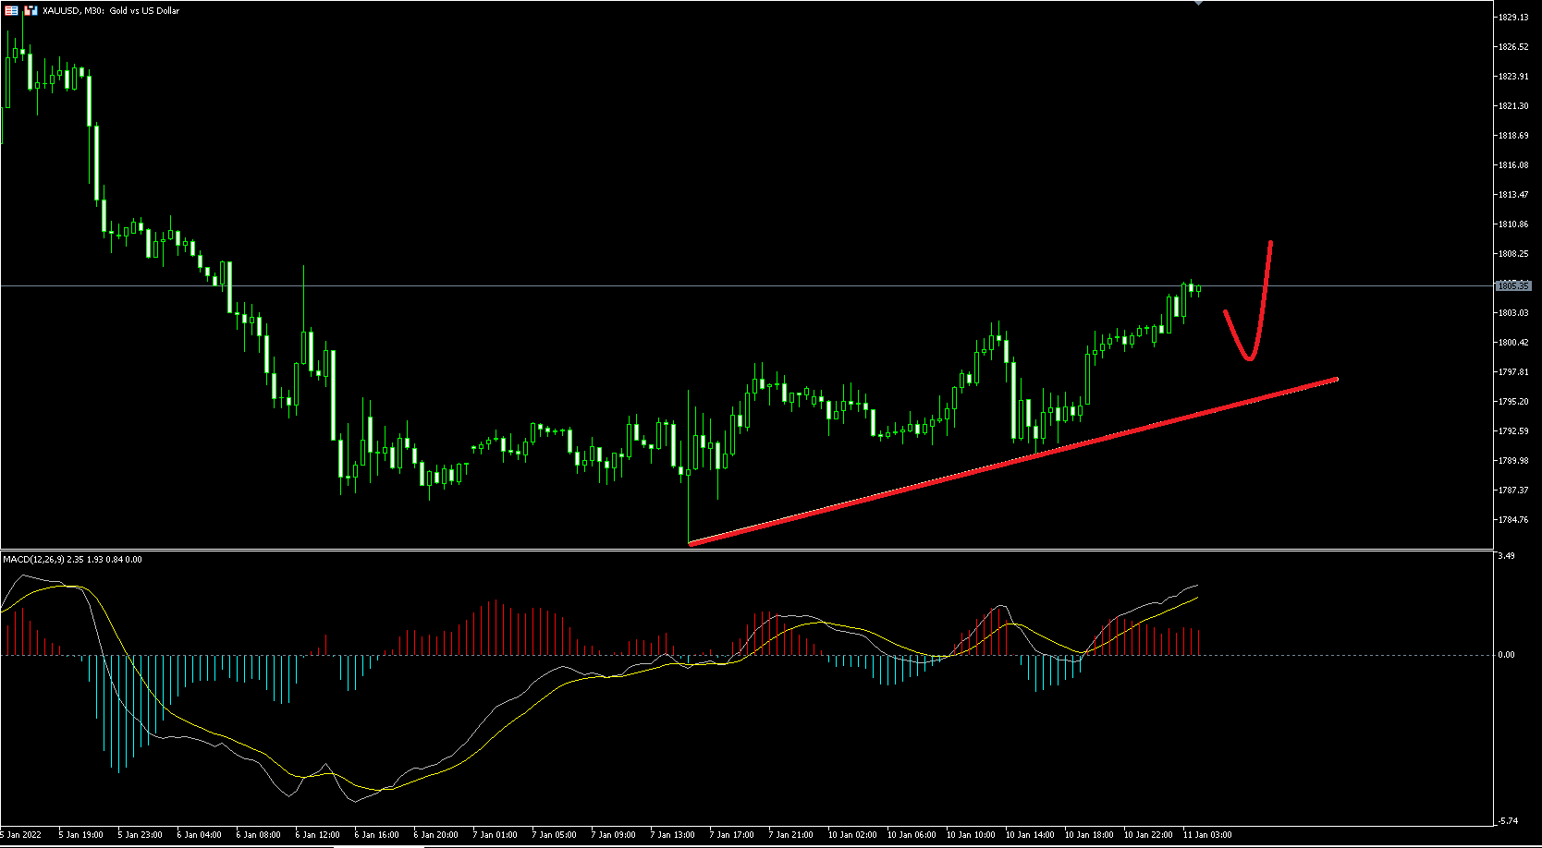The height and width of the screenshot is (848, 1542).
Task: Click the '7 Jan 13:00' time label
Action: click(x=673, y=835)
